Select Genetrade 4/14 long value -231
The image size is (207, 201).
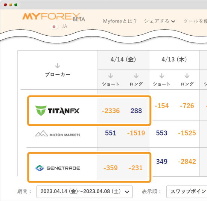click(x=136, y=168)
